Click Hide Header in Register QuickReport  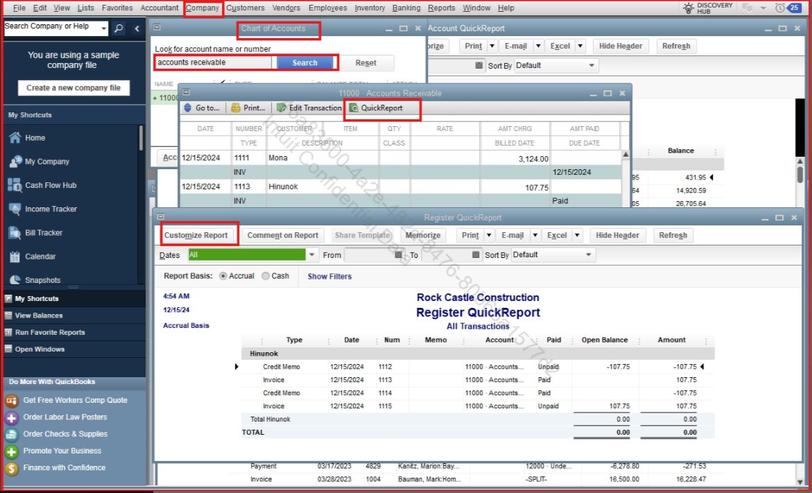pos(617,235)
